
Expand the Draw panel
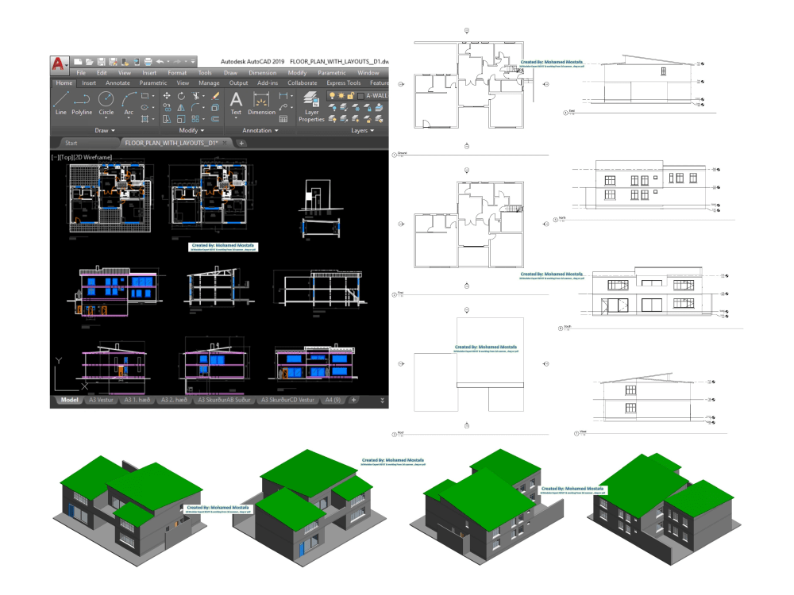(105, 131)
